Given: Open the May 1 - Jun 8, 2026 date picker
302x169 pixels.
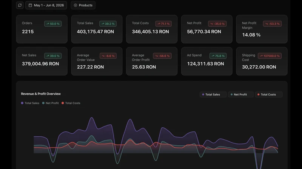Looking at the screenshot, I should 46,5.
